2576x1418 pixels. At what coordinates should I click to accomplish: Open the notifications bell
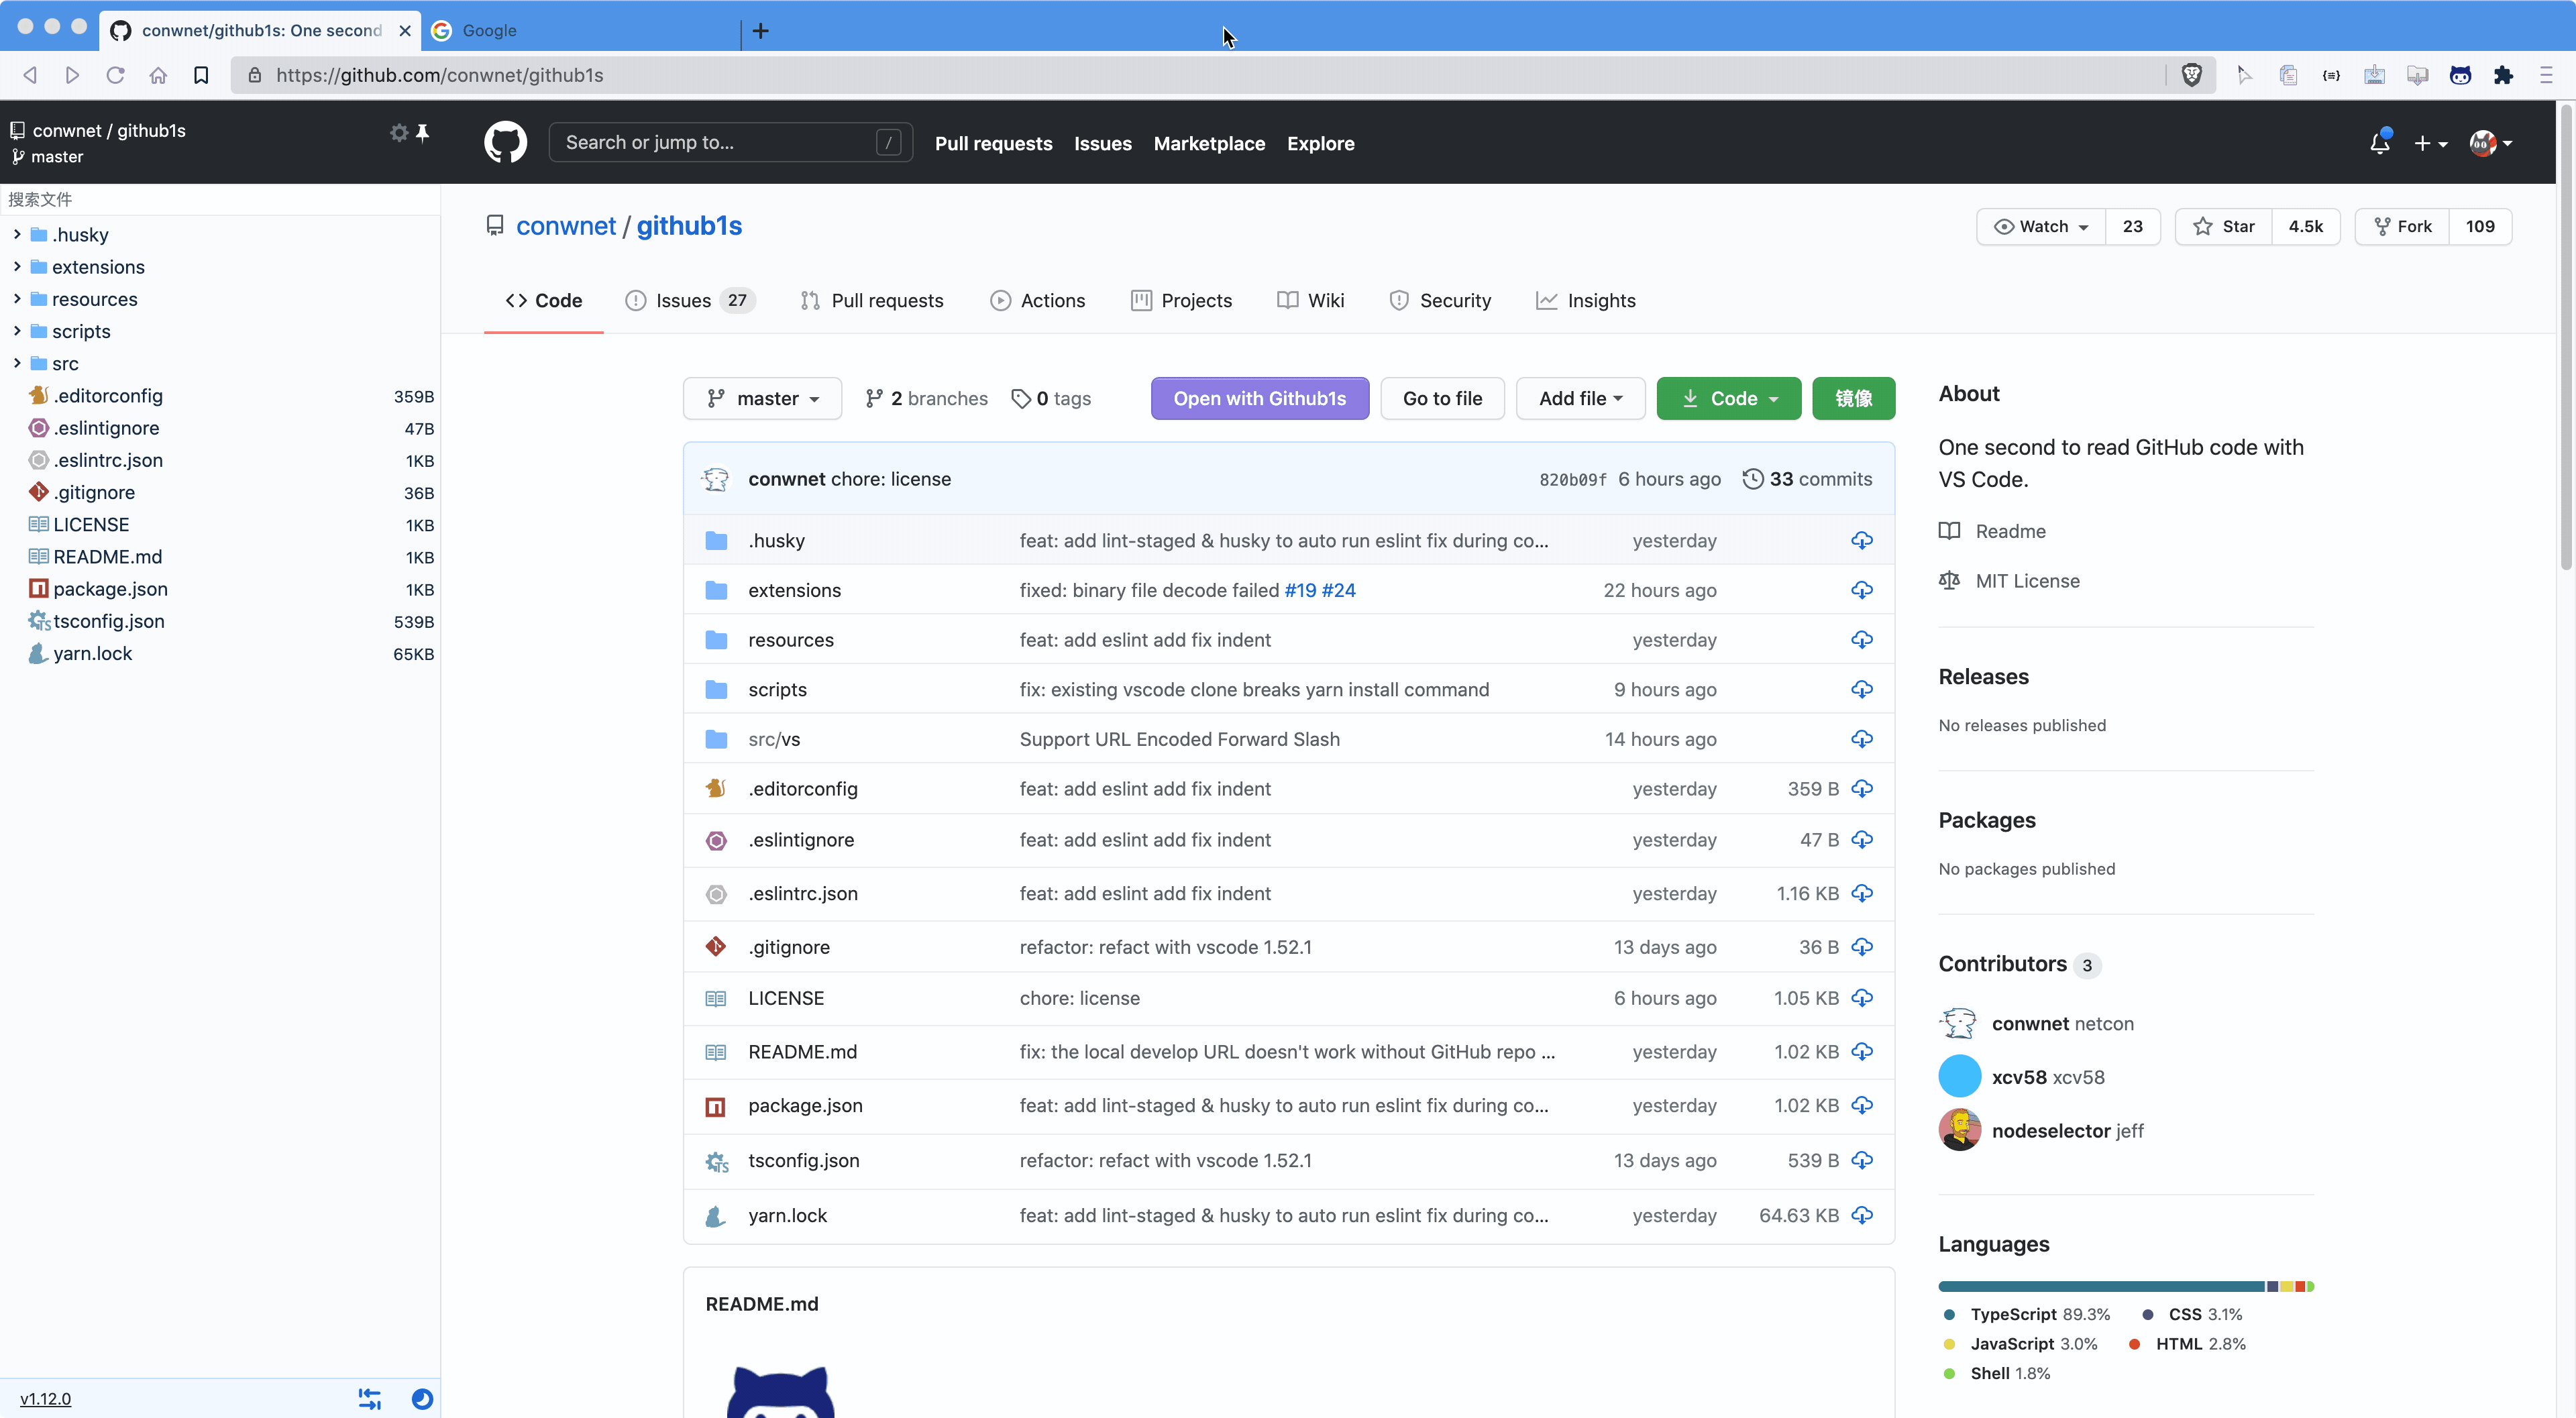(2379, 143)
